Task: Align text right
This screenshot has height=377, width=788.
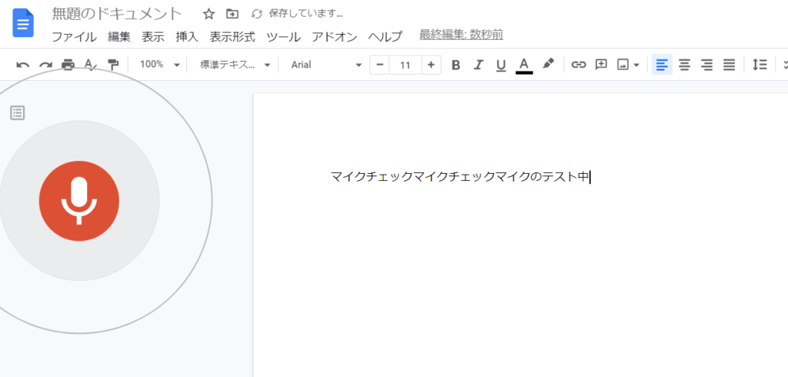Action: (x=706, y=65)
